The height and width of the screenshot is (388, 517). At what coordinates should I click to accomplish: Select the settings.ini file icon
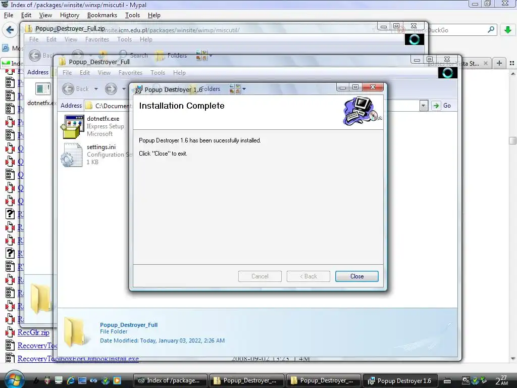coord(72,155)
